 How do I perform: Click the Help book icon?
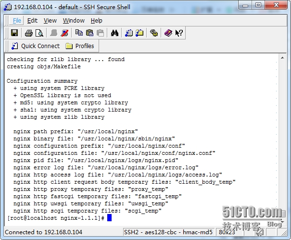pos(168,33)
